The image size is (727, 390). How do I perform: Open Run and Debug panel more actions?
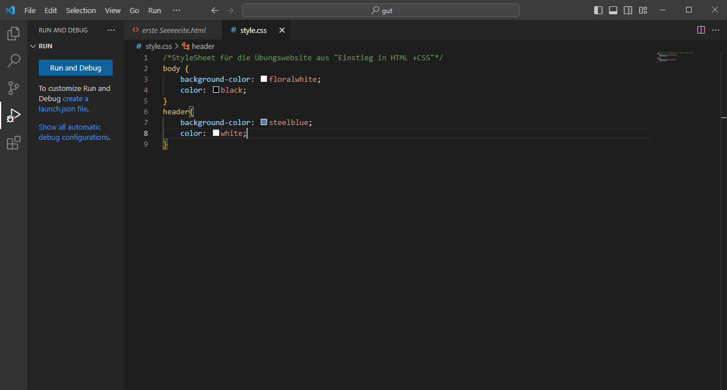click(111, 30)
